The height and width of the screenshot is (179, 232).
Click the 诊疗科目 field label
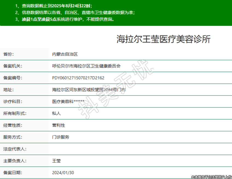coord(12,101)
